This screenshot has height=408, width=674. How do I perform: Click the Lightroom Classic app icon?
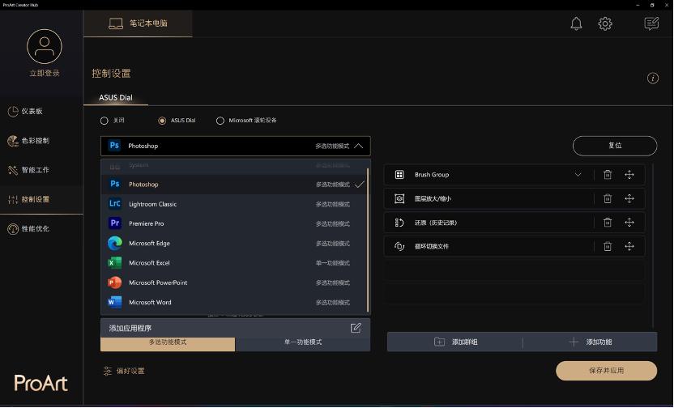tap(115, 203)
